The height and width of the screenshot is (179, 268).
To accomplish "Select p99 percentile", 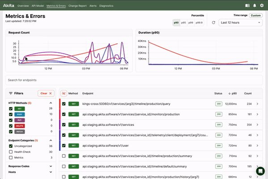I will (191, 22).
